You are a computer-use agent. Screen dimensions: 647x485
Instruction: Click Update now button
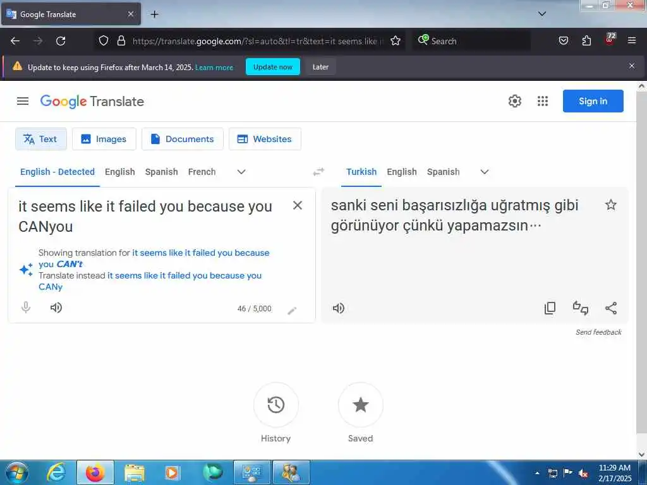(x=273, y=67)
